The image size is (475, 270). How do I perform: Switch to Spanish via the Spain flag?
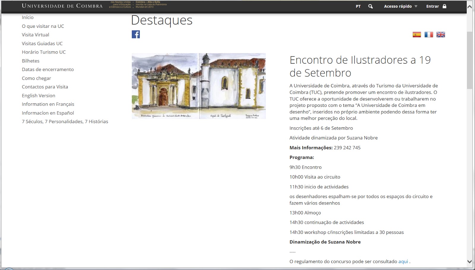click(417, 35)
